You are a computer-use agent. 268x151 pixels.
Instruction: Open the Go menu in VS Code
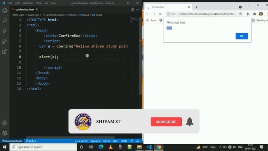(x=46, y=3)
